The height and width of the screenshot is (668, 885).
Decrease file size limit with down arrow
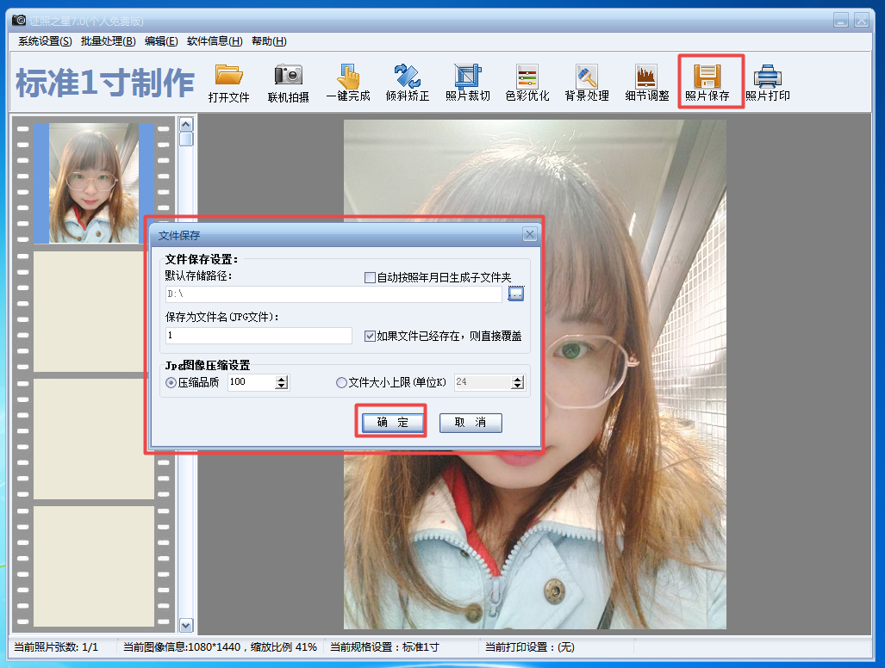point(518,387)
